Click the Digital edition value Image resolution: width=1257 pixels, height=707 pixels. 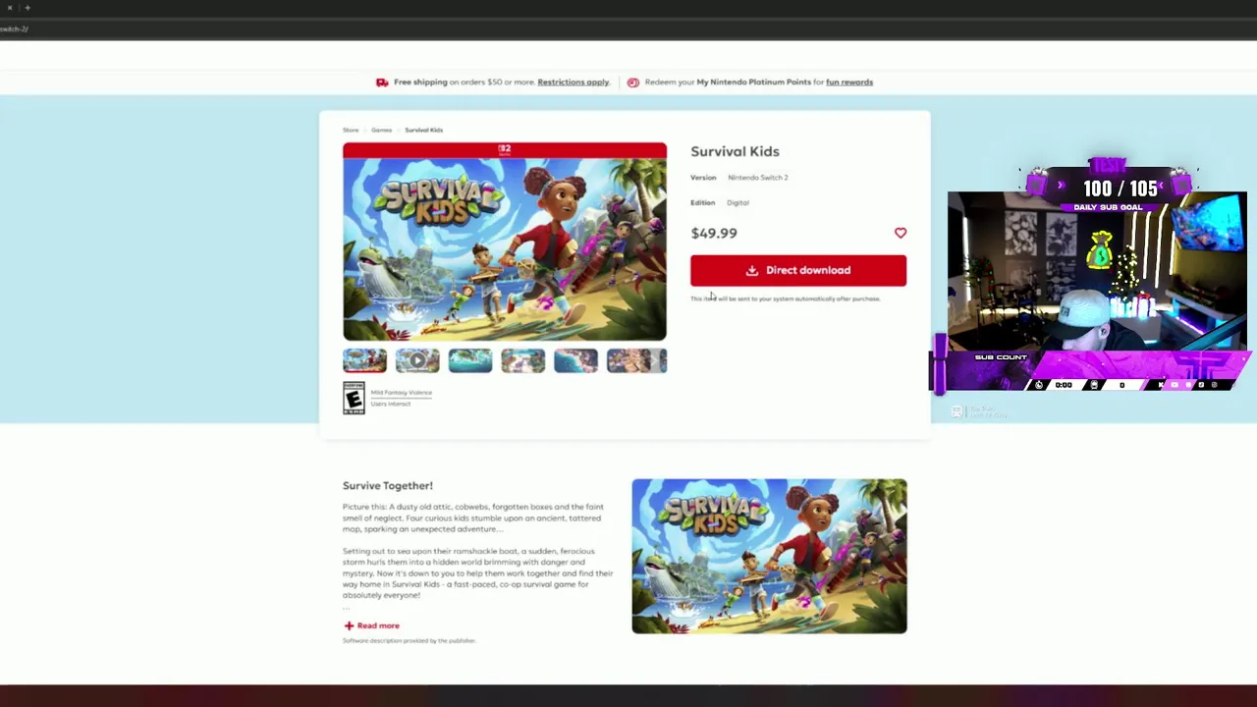(x=738, y=203)
